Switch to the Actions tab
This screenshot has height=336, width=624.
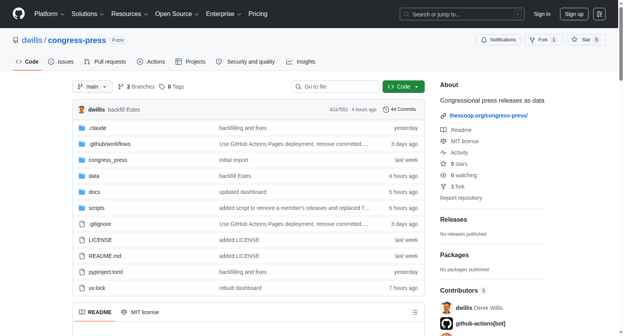tap(151, 62)
